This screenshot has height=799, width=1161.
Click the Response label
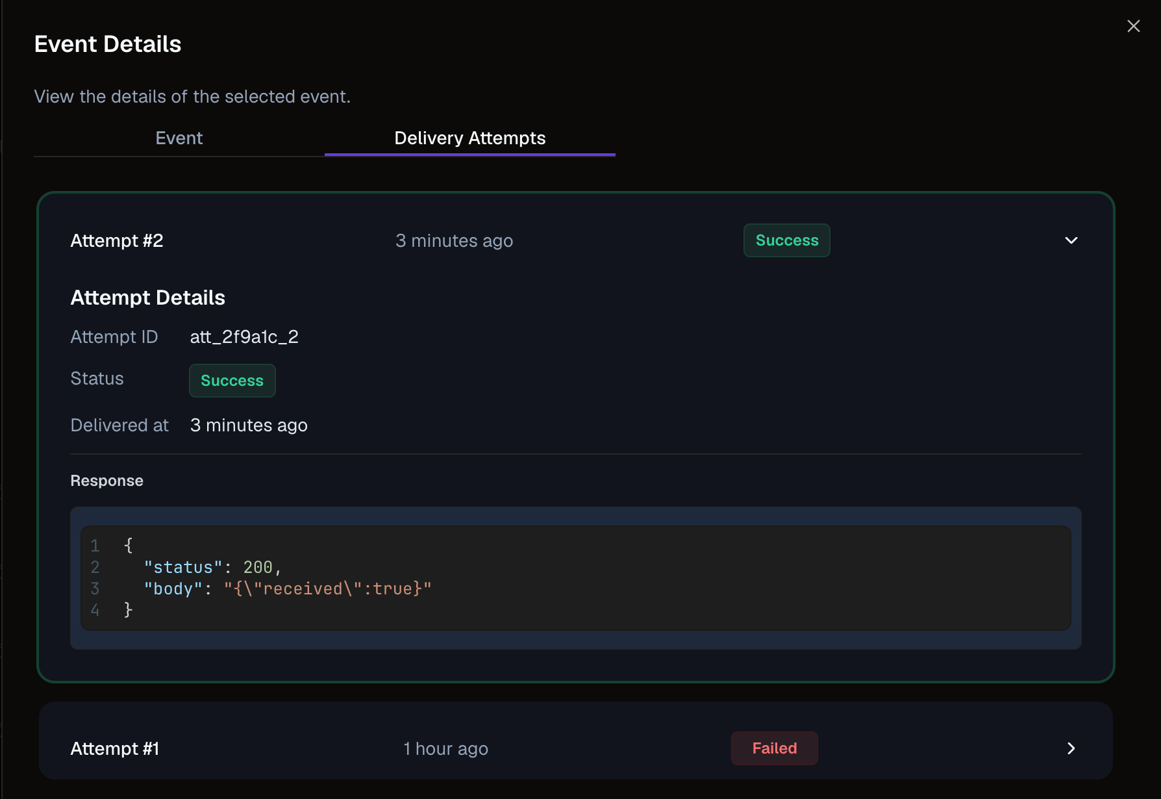tap(107, 481)
